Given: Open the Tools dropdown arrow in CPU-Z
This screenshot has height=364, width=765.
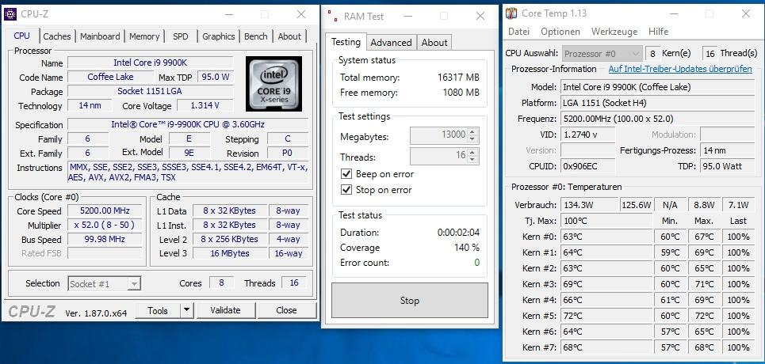Looking at the screenshot, I should click(x=186, y=310).
